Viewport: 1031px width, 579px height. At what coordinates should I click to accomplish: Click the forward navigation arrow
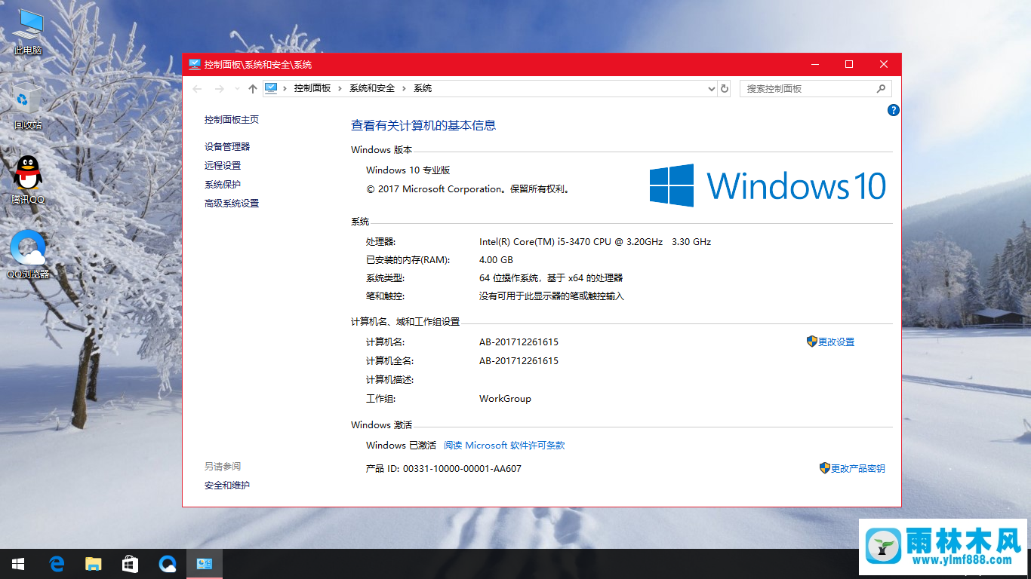(x=220, y=89)
